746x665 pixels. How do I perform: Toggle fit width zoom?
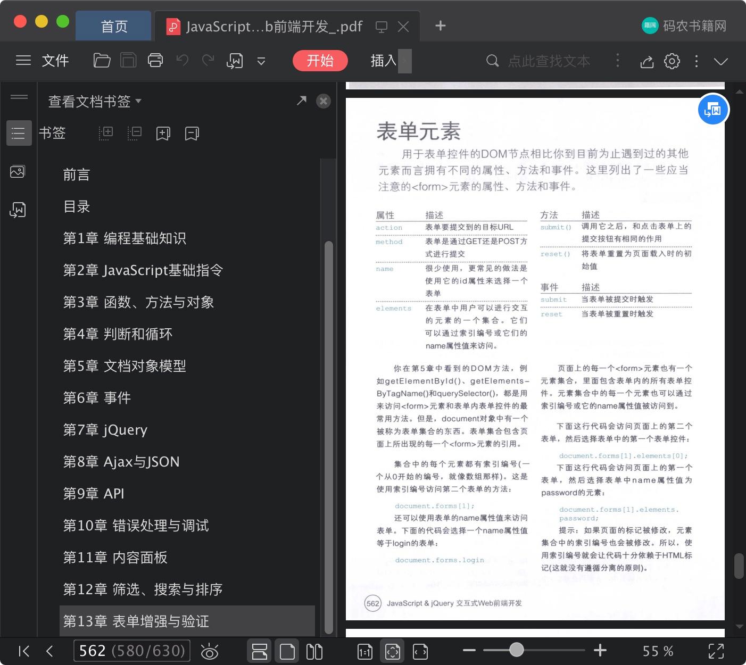420,652
